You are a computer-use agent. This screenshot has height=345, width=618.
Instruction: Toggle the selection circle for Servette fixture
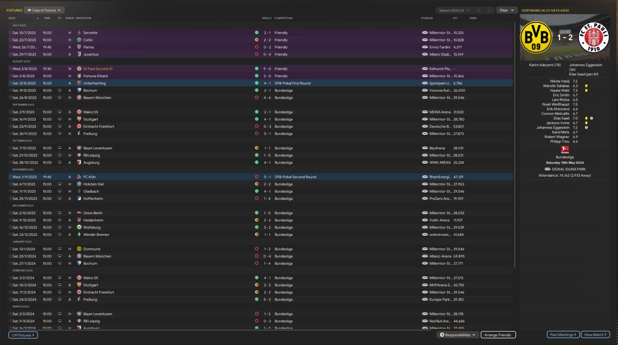pos(10,33)
